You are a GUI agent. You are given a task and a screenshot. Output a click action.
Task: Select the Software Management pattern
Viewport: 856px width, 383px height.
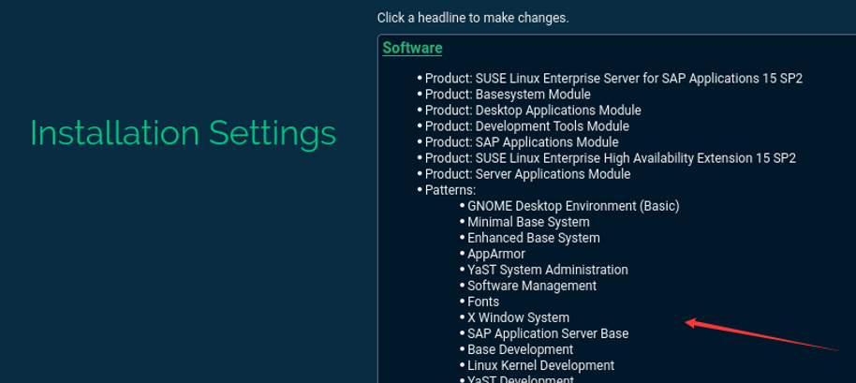(532, 286)
